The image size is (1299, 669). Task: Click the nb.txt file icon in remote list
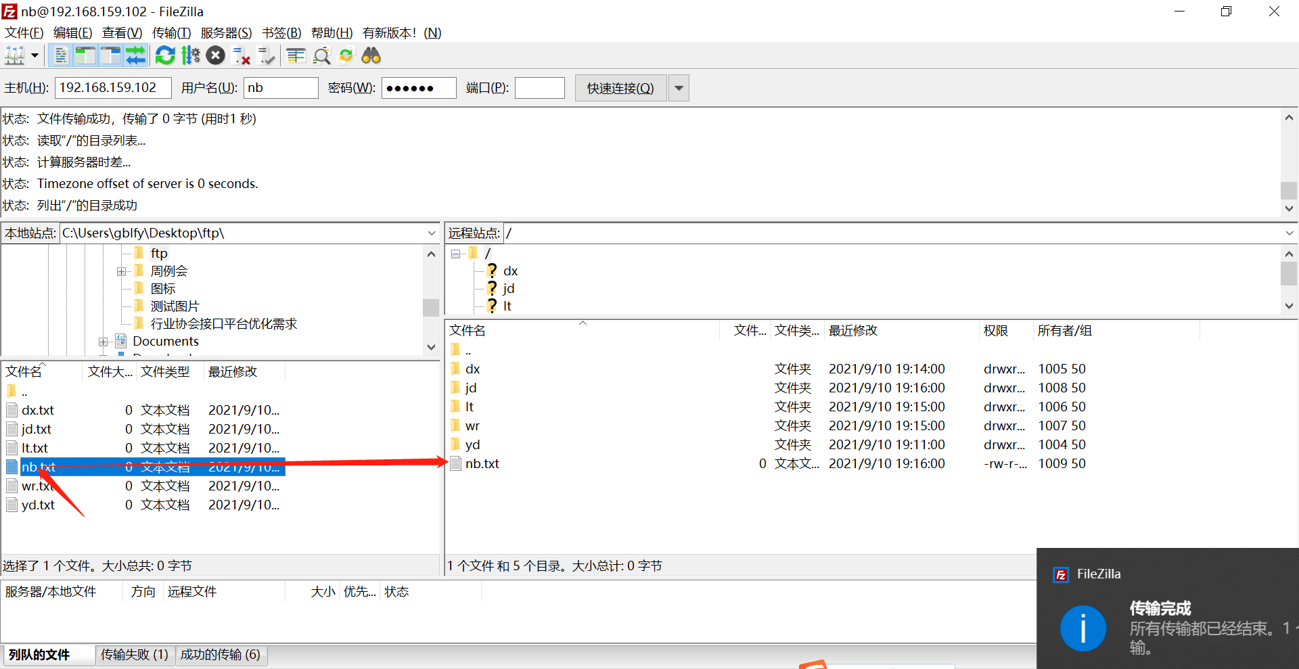point(456,463)
